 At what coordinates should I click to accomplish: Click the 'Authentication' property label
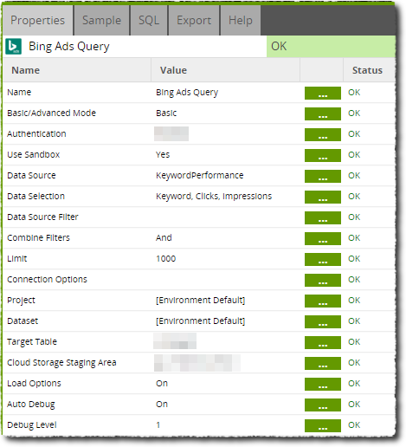tap(36, 133)
